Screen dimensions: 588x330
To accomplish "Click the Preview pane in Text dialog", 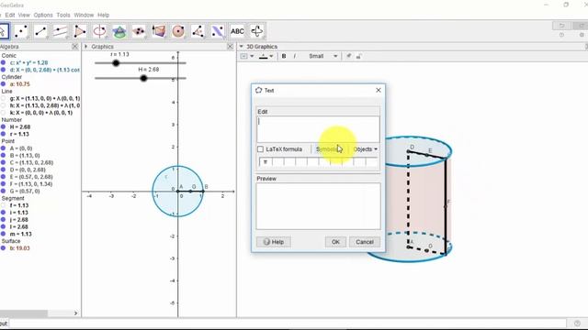I will point(318,206).
